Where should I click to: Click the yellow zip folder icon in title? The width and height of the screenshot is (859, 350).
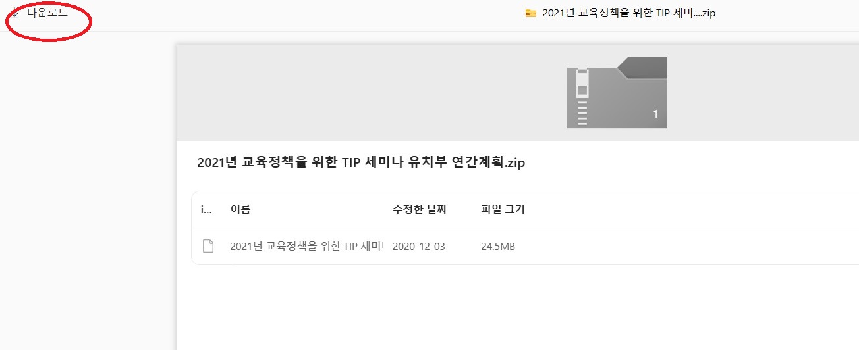point(531,13)
